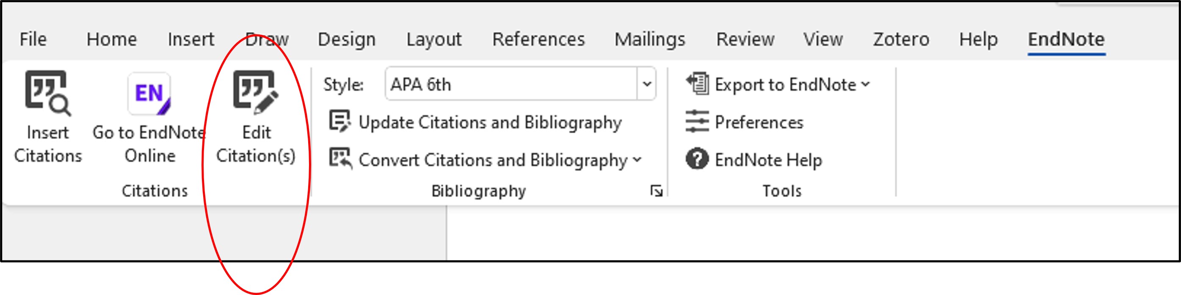Viewport: 1181px width, 295px height.
Task: Click Convert Citations and Bibliography icon
Action: click(x=340, y=159)
